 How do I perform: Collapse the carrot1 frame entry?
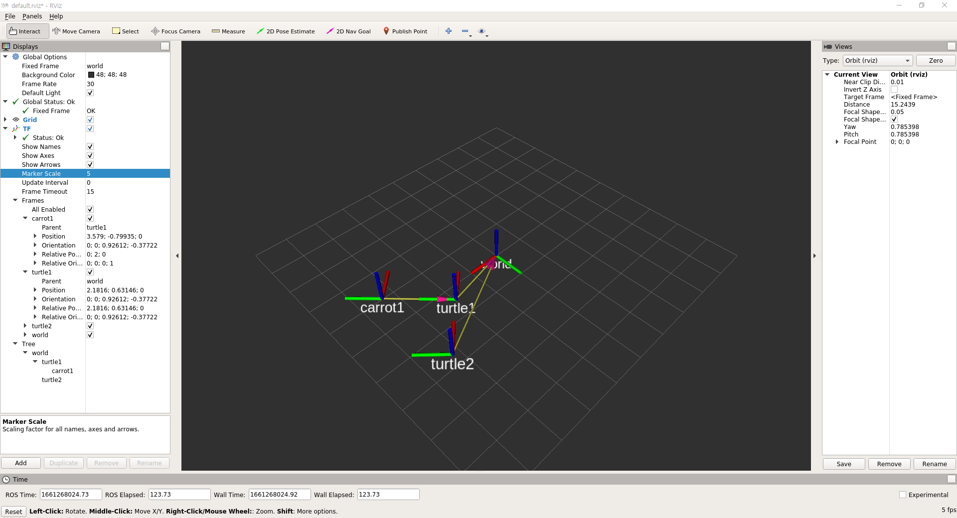click(25, 218)
